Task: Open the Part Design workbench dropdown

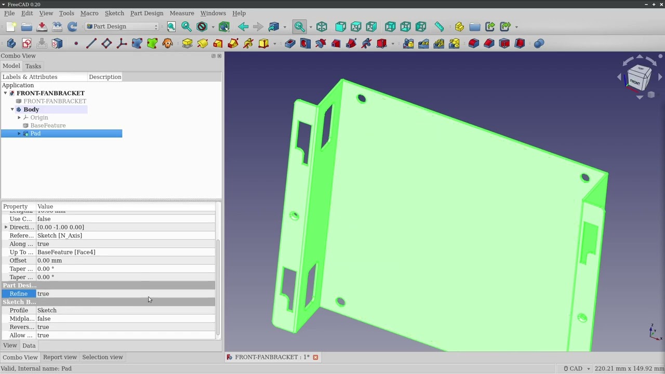Action: click(x=122, y=26)
